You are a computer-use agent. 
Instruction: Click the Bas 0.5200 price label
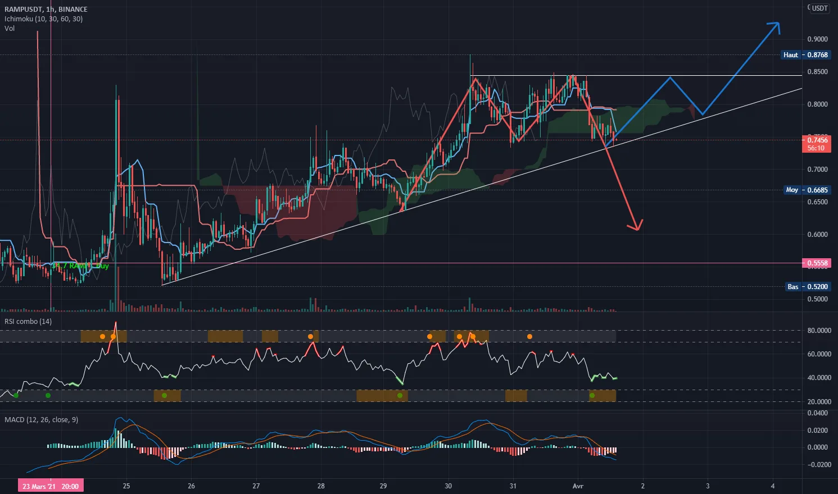pos(808,287)
